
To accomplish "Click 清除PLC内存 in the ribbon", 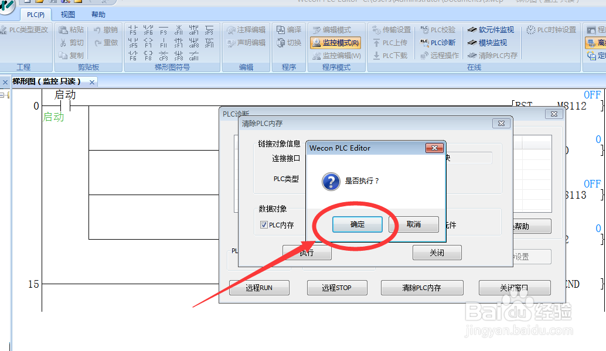I will pyautogui.click(x=492, y=56).
